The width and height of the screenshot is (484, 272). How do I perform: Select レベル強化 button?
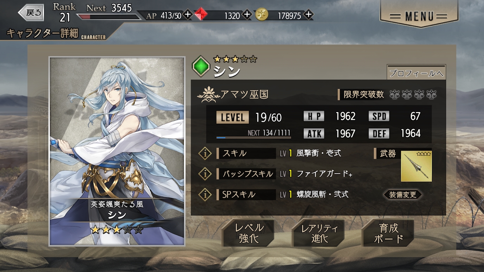click(x=249, y=233)
